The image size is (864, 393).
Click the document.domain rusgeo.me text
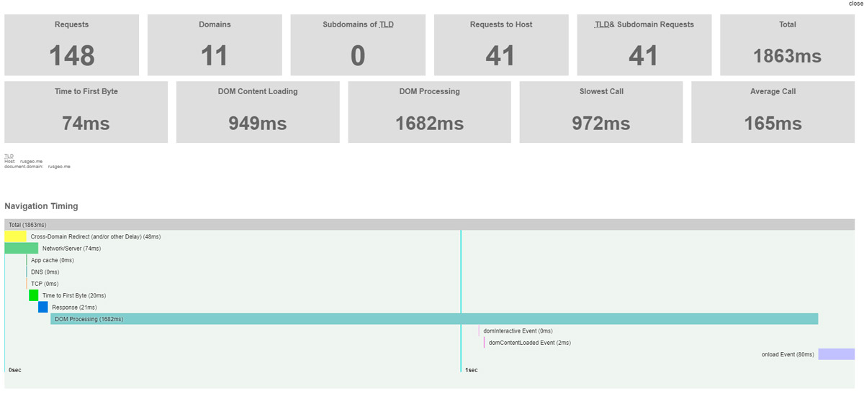click(x=37, y=166)
